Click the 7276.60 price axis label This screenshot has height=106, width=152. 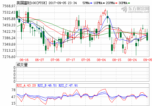9,57
